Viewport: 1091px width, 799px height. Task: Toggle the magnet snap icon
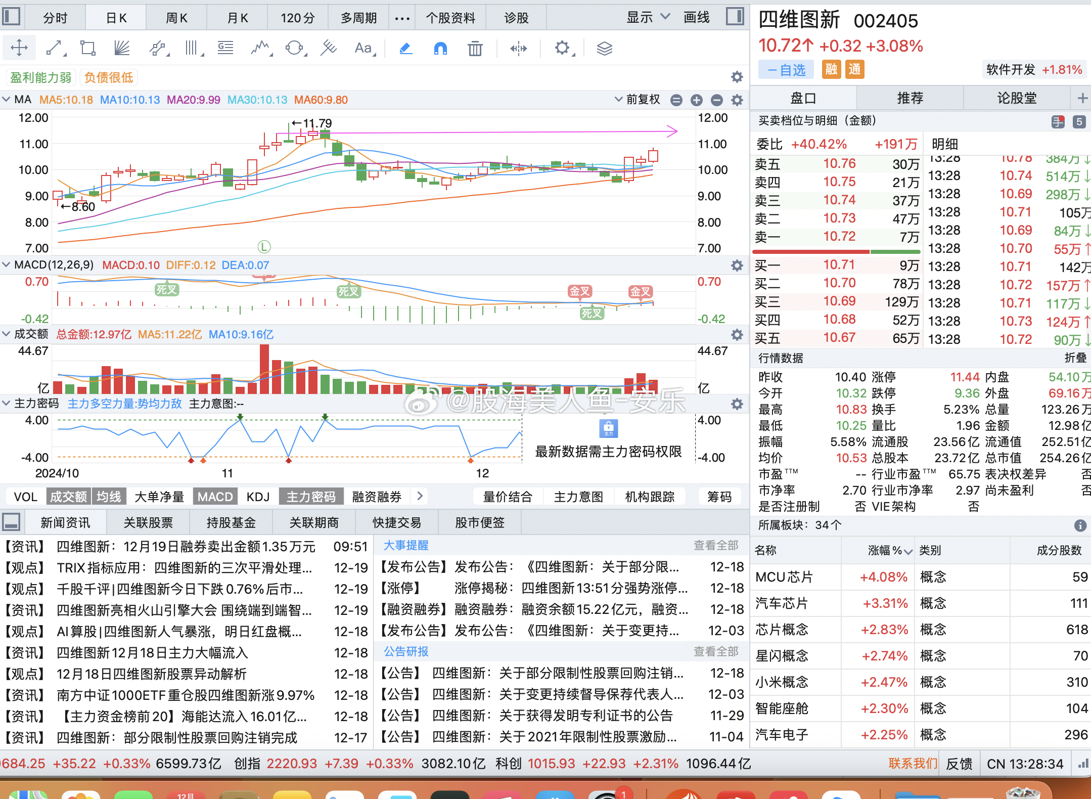(x=440, y=49)
